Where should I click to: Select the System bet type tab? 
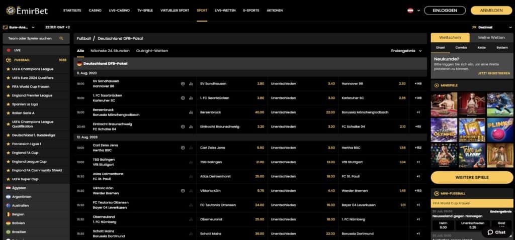point(502,48)
